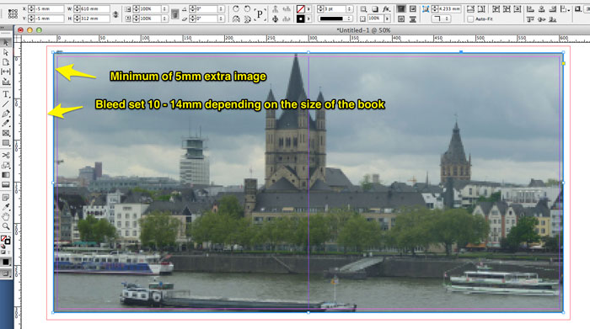Screen dimensions: 590x329
Task: Open the rotation angle dropdown
Action: (x=221, y=8)
